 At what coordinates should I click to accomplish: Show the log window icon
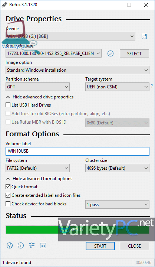click(43, 245)
